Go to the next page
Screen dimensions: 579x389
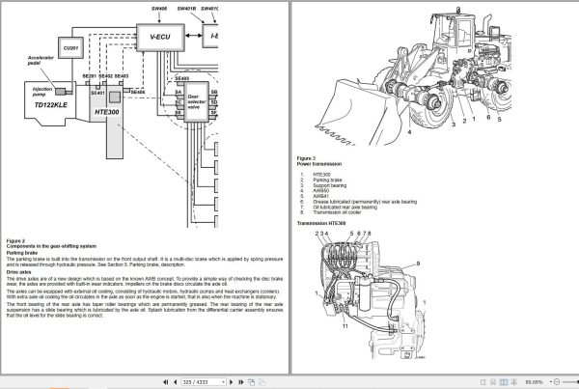pos(232,382)
